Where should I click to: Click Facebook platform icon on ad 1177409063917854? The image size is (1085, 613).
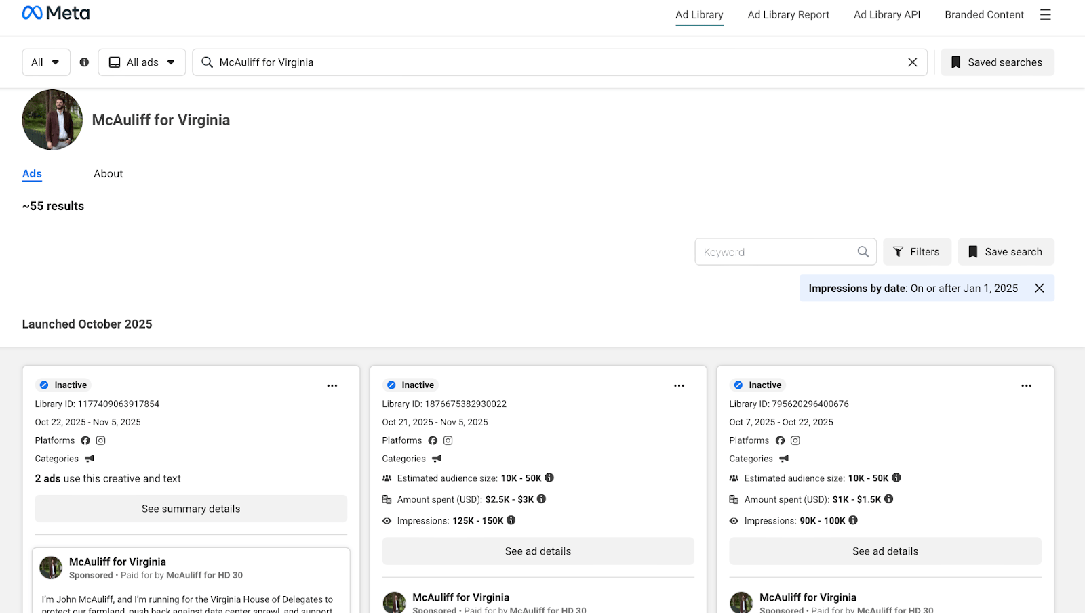85,440
